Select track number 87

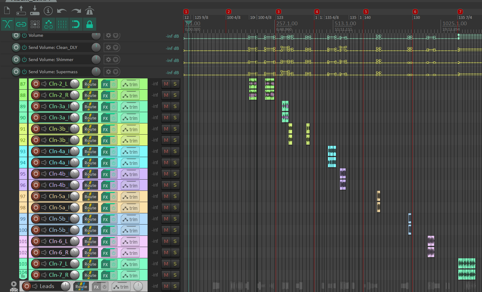tap(23, 84)
